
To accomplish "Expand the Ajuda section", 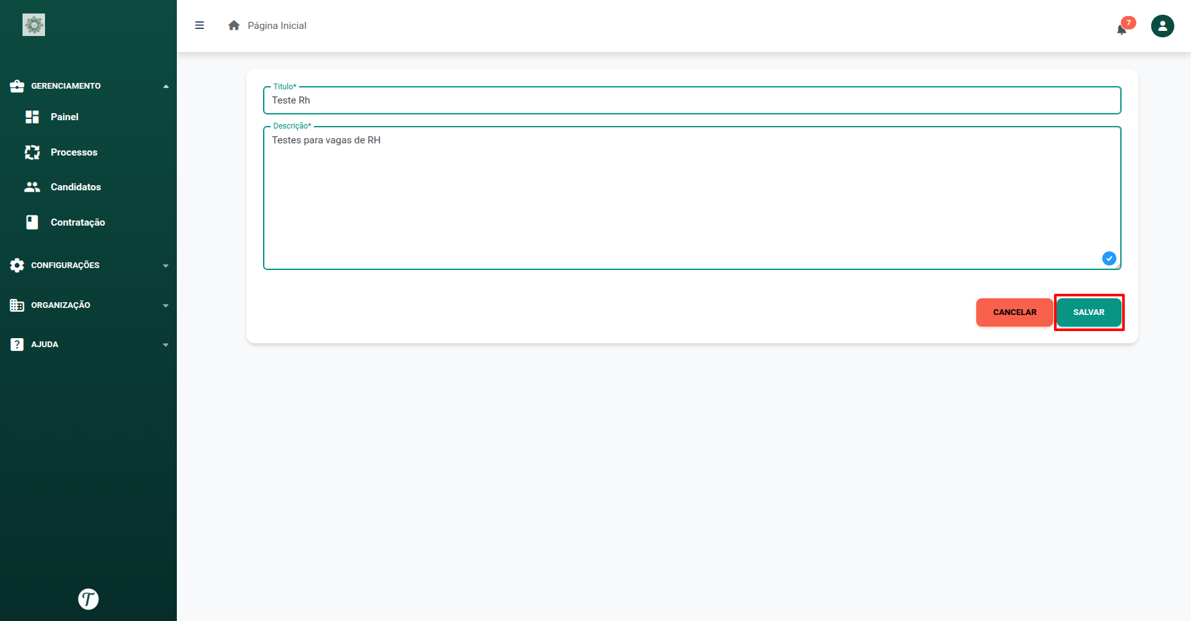I will tap(166, 345).
